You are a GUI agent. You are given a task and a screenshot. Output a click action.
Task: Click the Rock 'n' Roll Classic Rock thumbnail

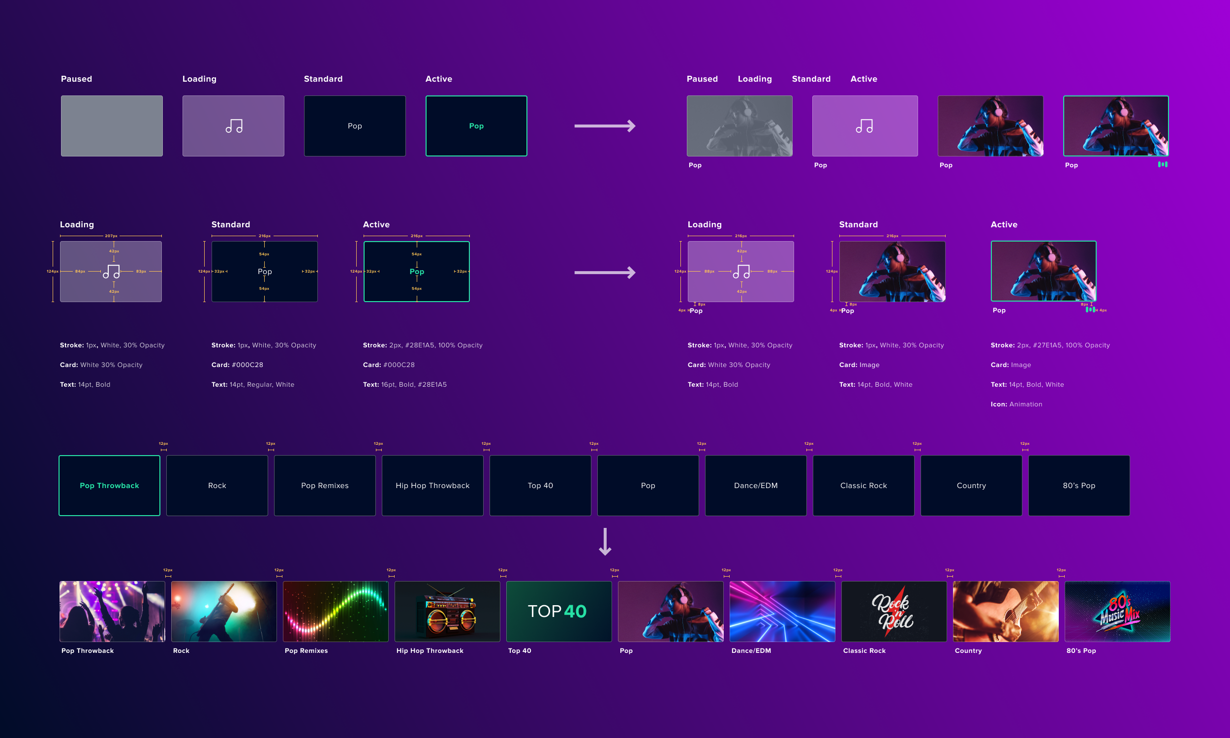[x=894, y=611]
